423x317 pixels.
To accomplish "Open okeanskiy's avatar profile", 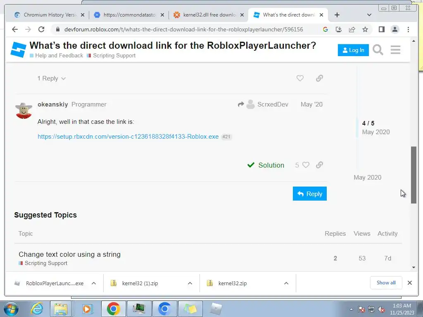I will [x=24, y=111].
